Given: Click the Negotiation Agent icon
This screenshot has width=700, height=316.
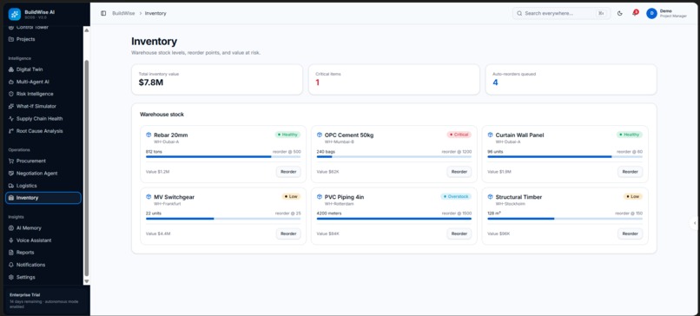Looking at the screenshot, I should pyautogui.click(x=11, y=173).
